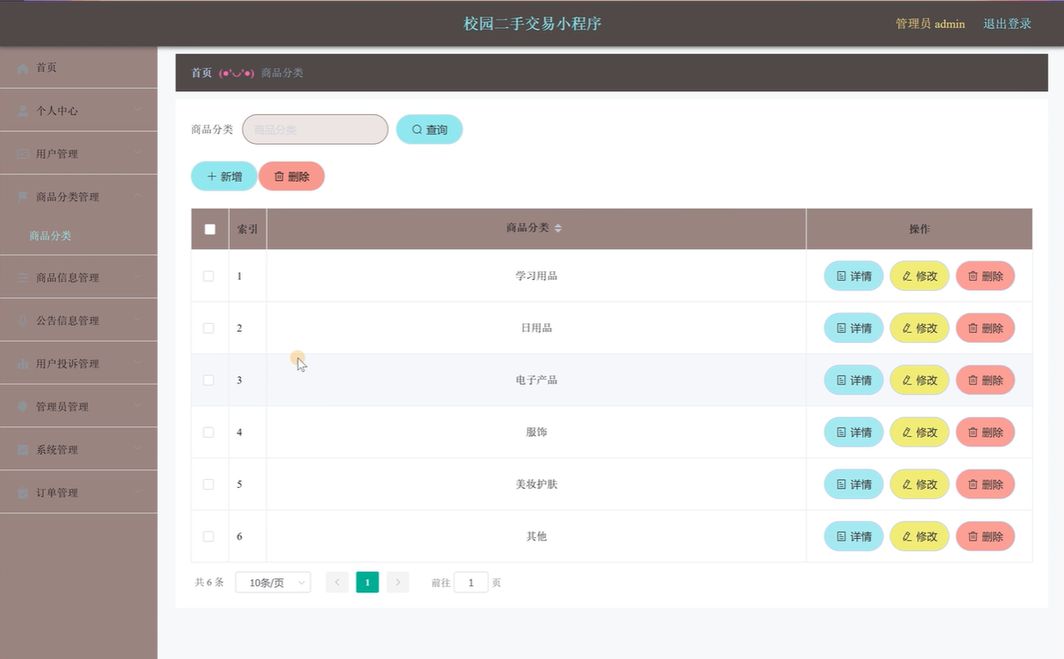The width and height of the screenshot is (1064, 659).
Task: Click 退出登录 to log out
Action: tap(1007, 24)
